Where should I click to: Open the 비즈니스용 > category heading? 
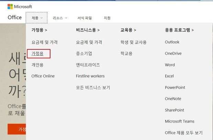tap(88, 30)
